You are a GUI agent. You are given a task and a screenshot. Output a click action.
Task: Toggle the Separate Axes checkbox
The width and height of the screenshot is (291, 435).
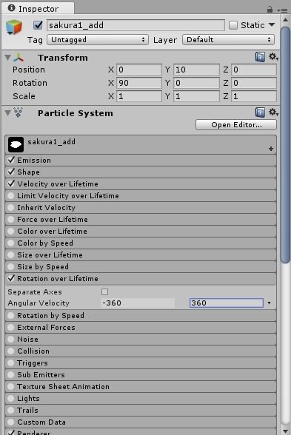click(x=104, y=291)
